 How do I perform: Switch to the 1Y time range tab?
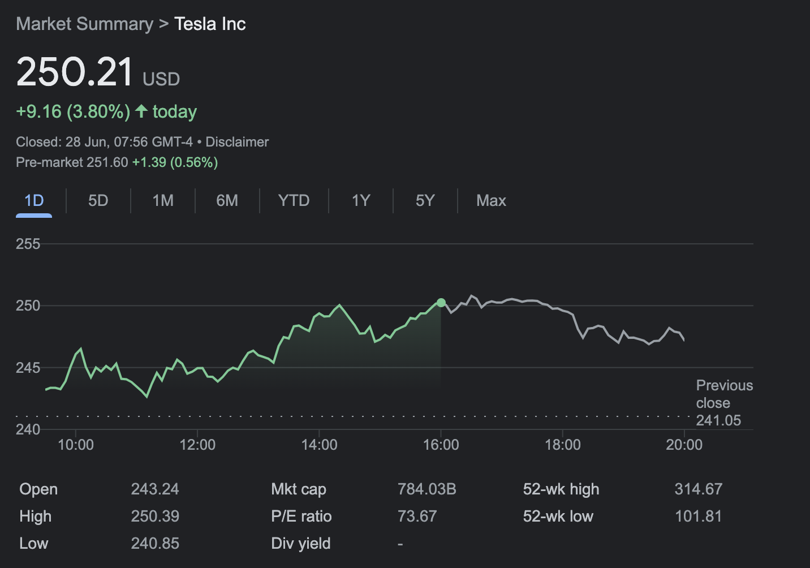pos(361,201)
